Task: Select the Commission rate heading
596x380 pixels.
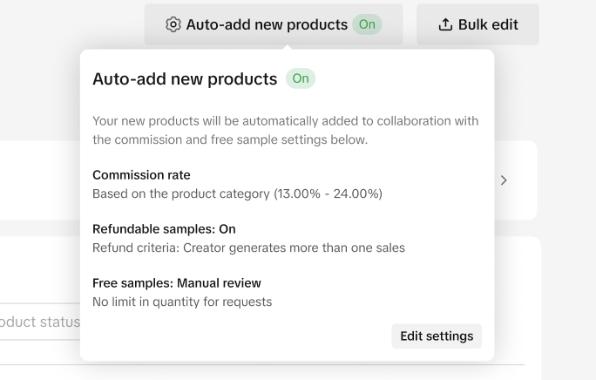Action: pyautogui.click(x=141, y=175)
